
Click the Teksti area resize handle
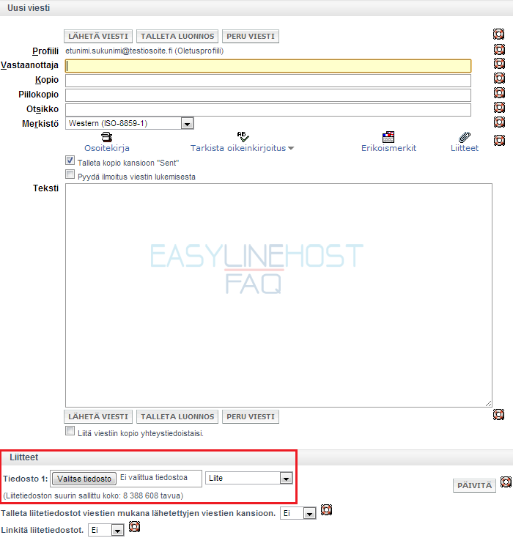point(489,404)
